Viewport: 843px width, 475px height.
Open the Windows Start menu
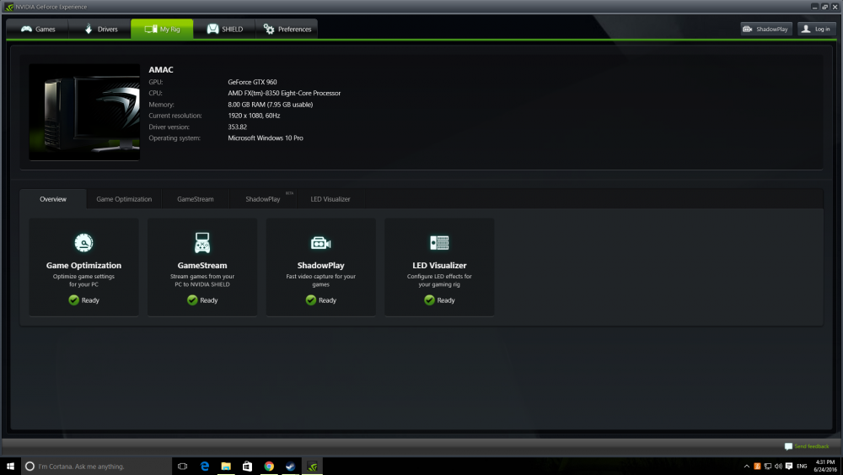(x=10, y=466)
